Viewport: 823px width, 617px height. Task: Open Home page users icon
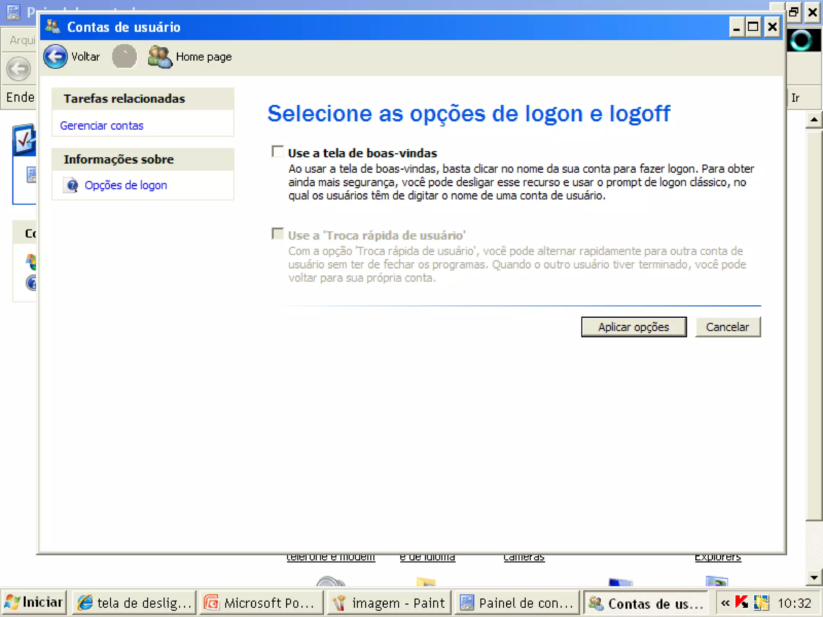point(160,57)
